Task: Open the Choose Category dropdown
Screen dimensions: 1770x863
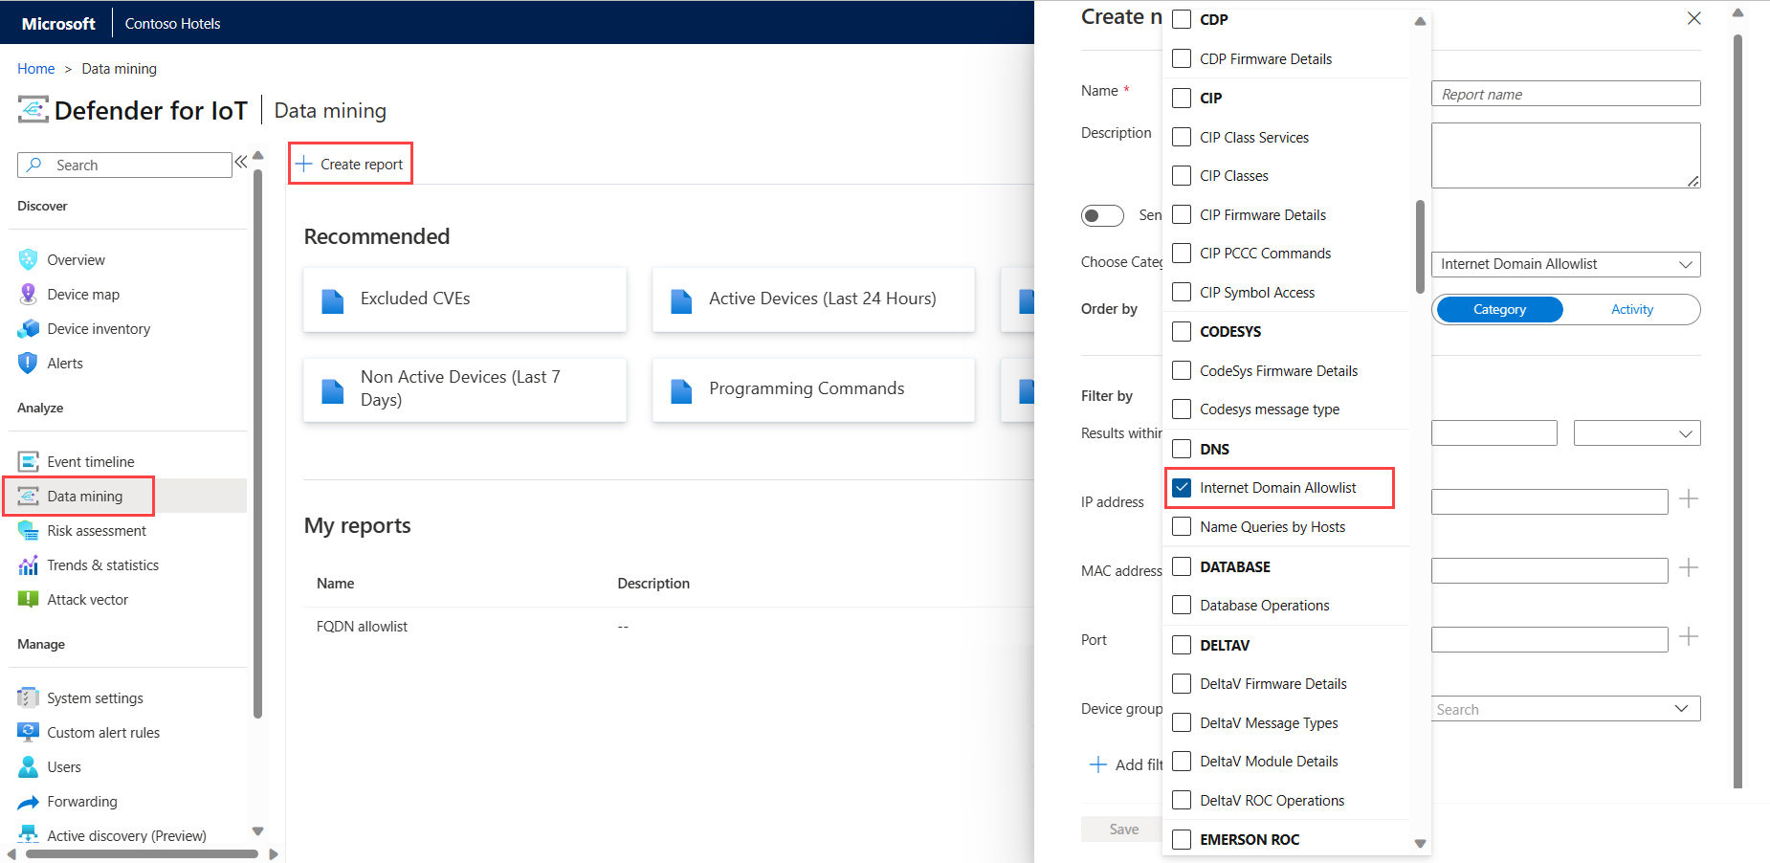Action: coord(1565,264)
